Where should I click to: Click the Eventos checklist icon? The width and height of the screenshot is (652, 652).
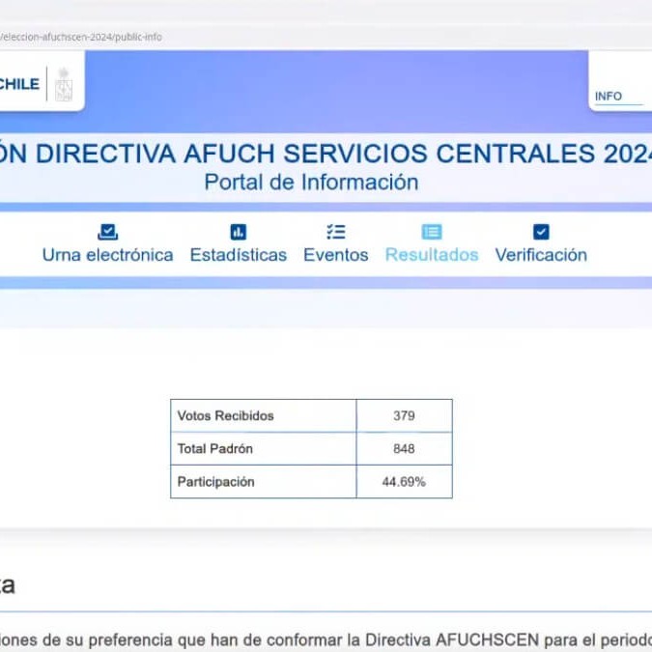pos(336,232)
